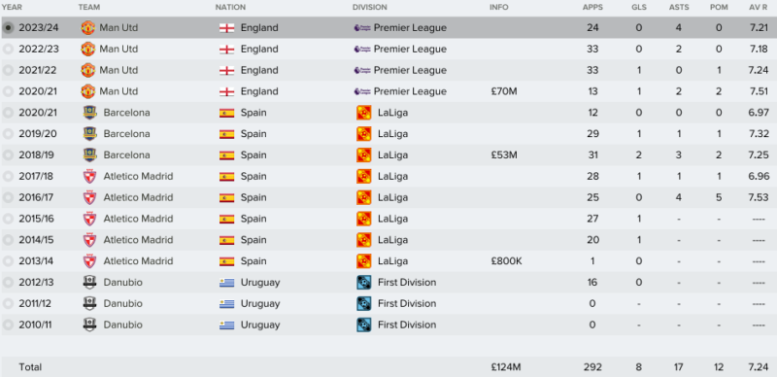Click the Man Utd crest in 2023/24 row
The width and height of the screenshot is (777, 377).
pos(87,28)
